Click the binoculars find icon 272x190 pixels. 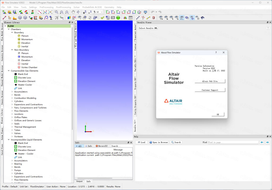point(203,18)
